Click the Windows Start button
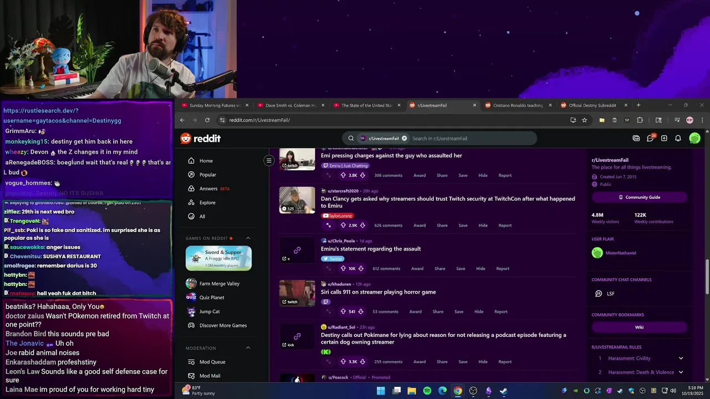Image resolution: width=710 pixels, height=399 pixels. 381,391
